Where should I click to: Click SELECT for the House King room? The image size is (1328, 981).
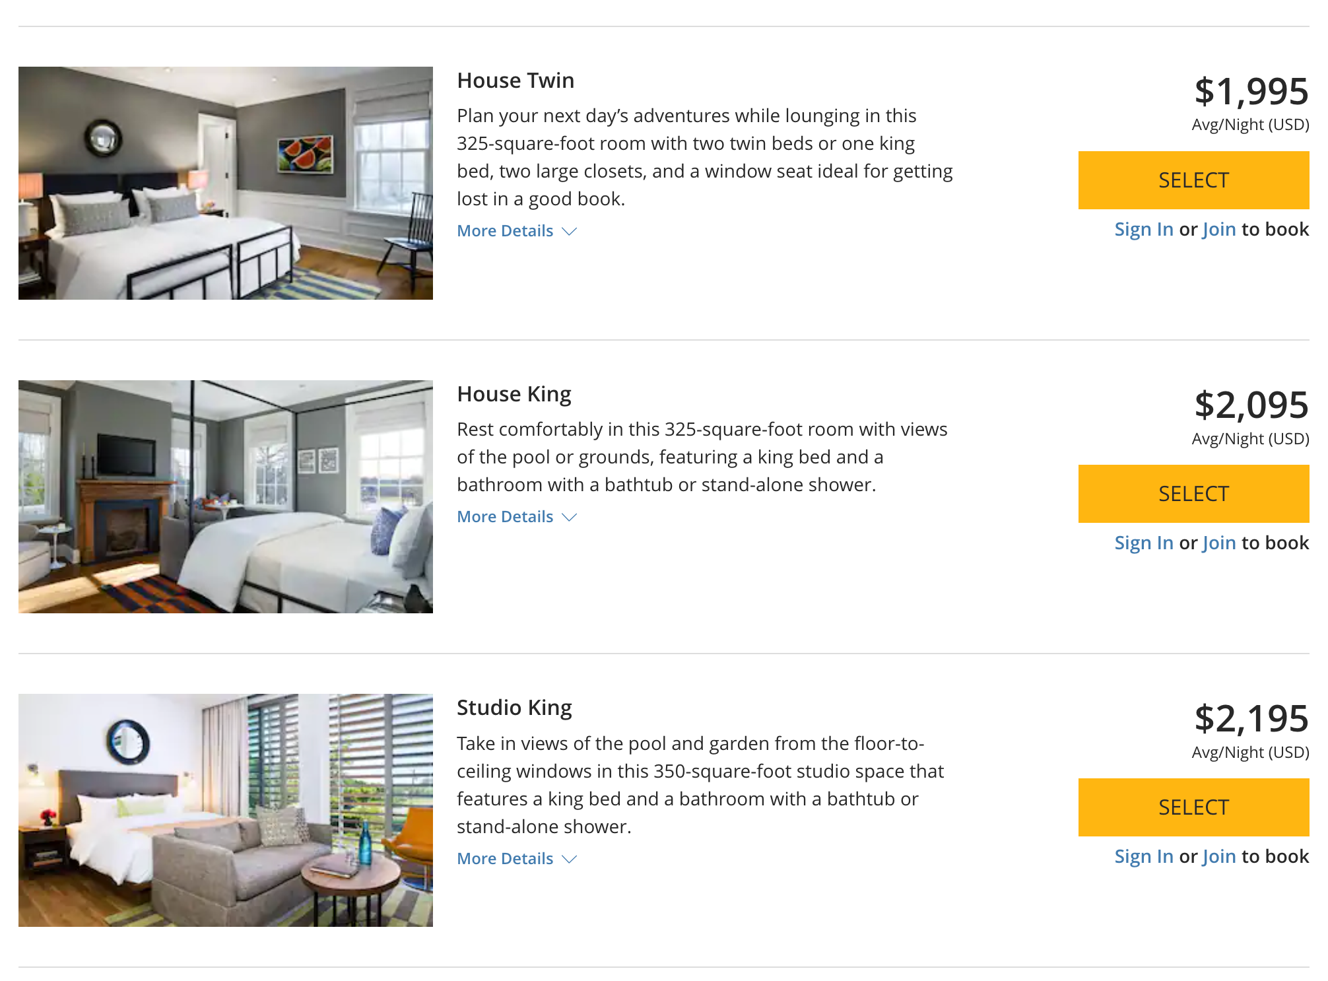point(1193,493)
